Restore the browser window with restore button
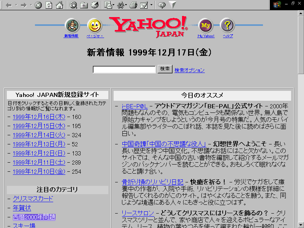Image resolution: width=304 pixels, height=228 pixels. click(x=293, y=3)
